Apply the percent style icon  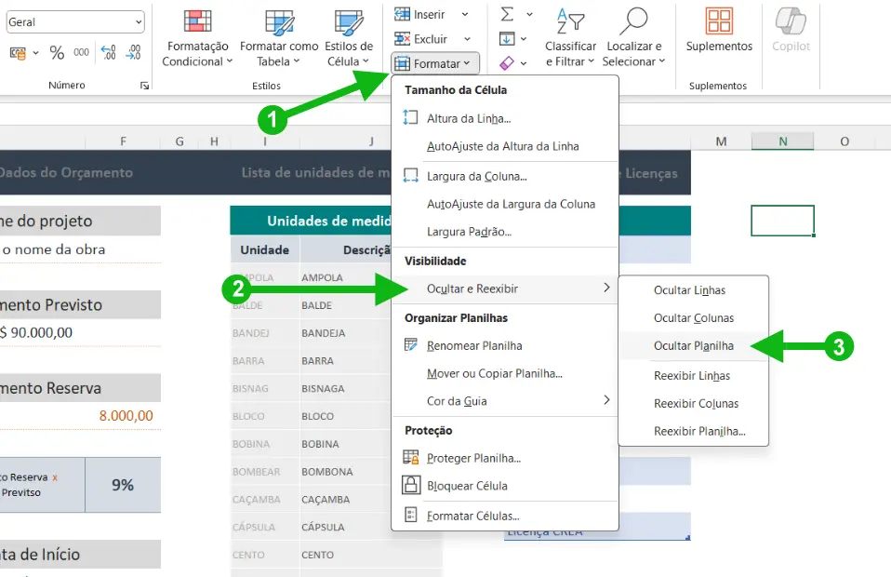[x=57, y=53]
